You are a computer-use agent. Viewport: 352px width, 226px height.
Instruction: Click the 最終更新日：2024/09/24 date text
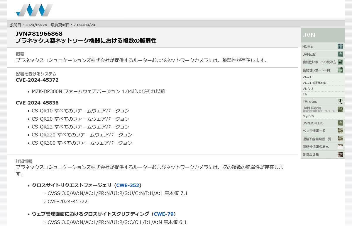coord(73,25)
